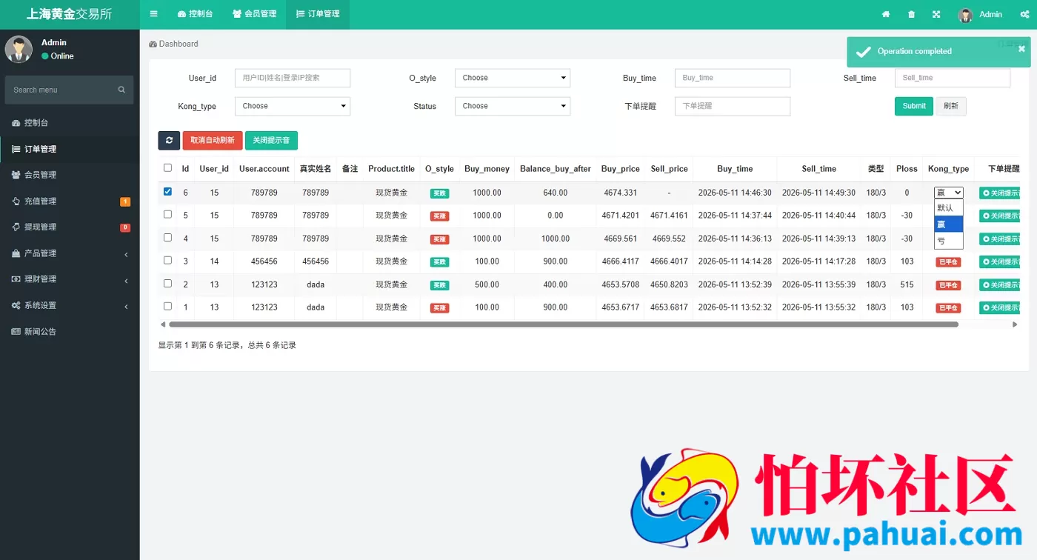Expand 理财管理 sidebar submenu
The height and width of the screenshot is (560, 1037).
tap(70, 279)
